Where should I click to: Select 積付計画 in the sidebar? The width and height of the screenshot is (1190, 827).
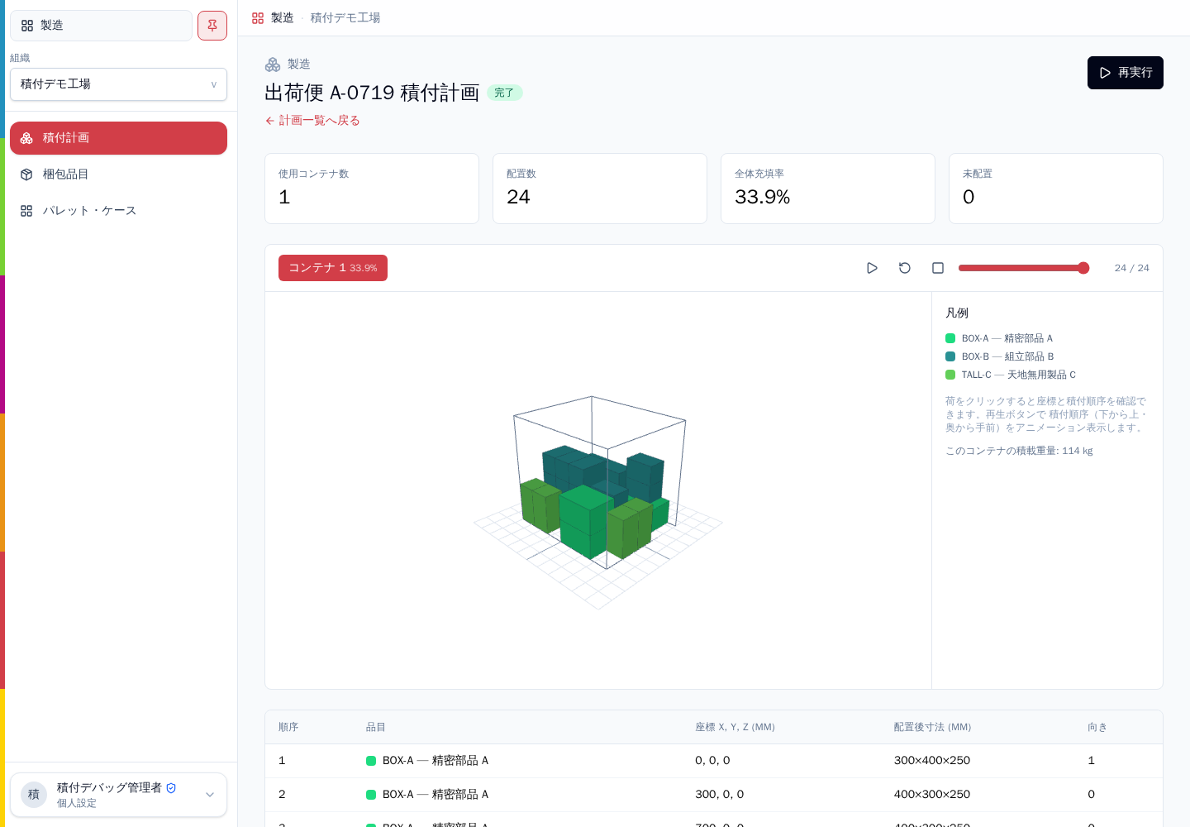pos(118,138)
